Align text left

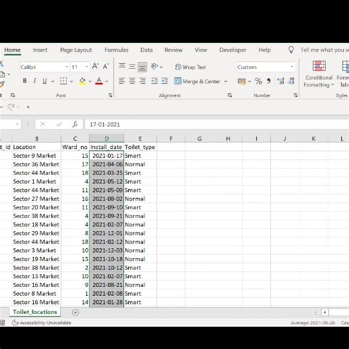coord(122,81)
